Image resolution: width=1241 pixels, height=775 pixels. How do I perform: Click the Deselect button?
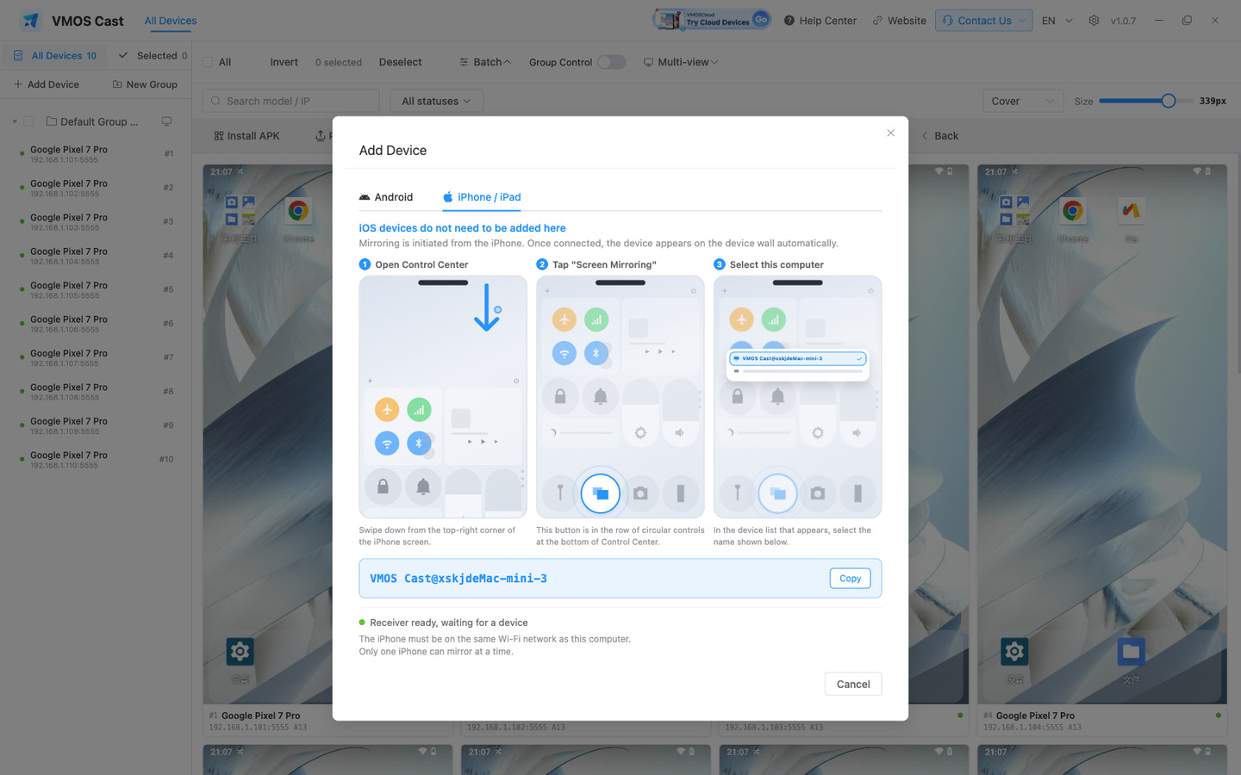point(400,62)
